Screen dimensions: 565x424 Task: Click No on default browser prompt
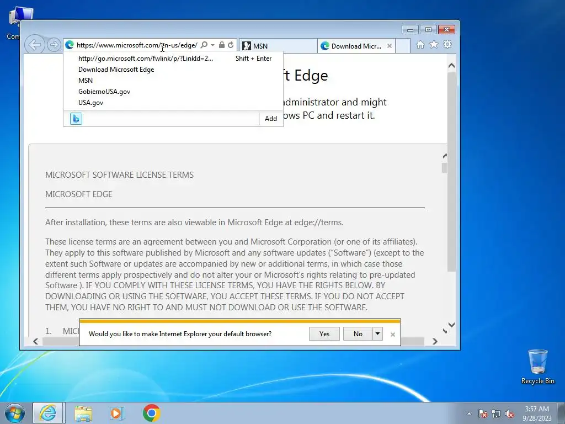pyautogui.click(x=358, y=334)
